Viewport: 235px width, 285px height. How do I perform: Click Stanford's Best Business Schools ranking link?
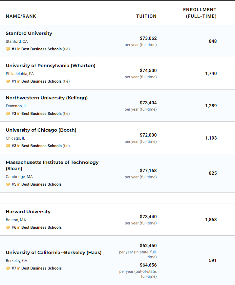coord(41,49)
